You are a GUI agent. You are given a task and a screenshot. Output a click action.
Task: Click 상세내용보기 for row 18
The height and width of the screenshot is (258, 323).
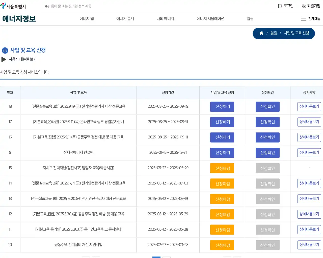[309, 107]
